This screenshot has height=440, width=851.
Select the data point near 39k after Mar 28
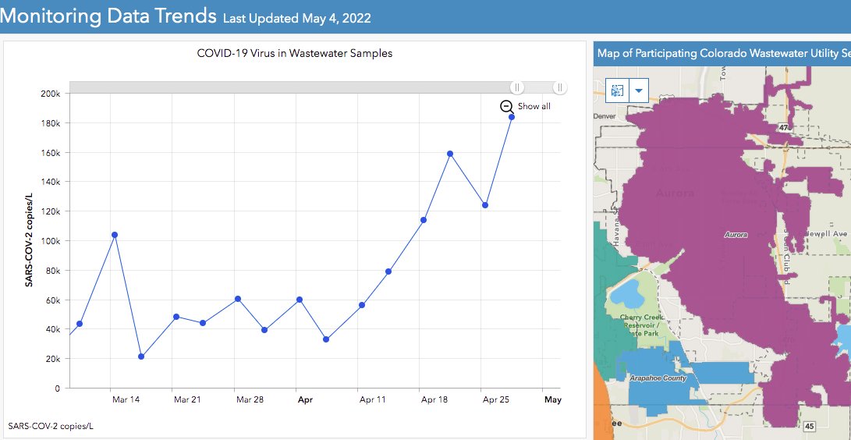point(264,330)
